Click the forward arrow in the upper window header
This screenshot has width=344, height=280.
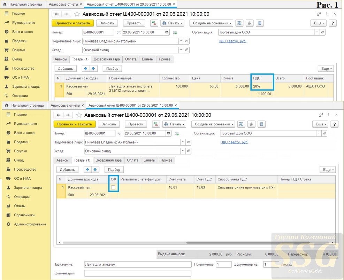(66, 14)
